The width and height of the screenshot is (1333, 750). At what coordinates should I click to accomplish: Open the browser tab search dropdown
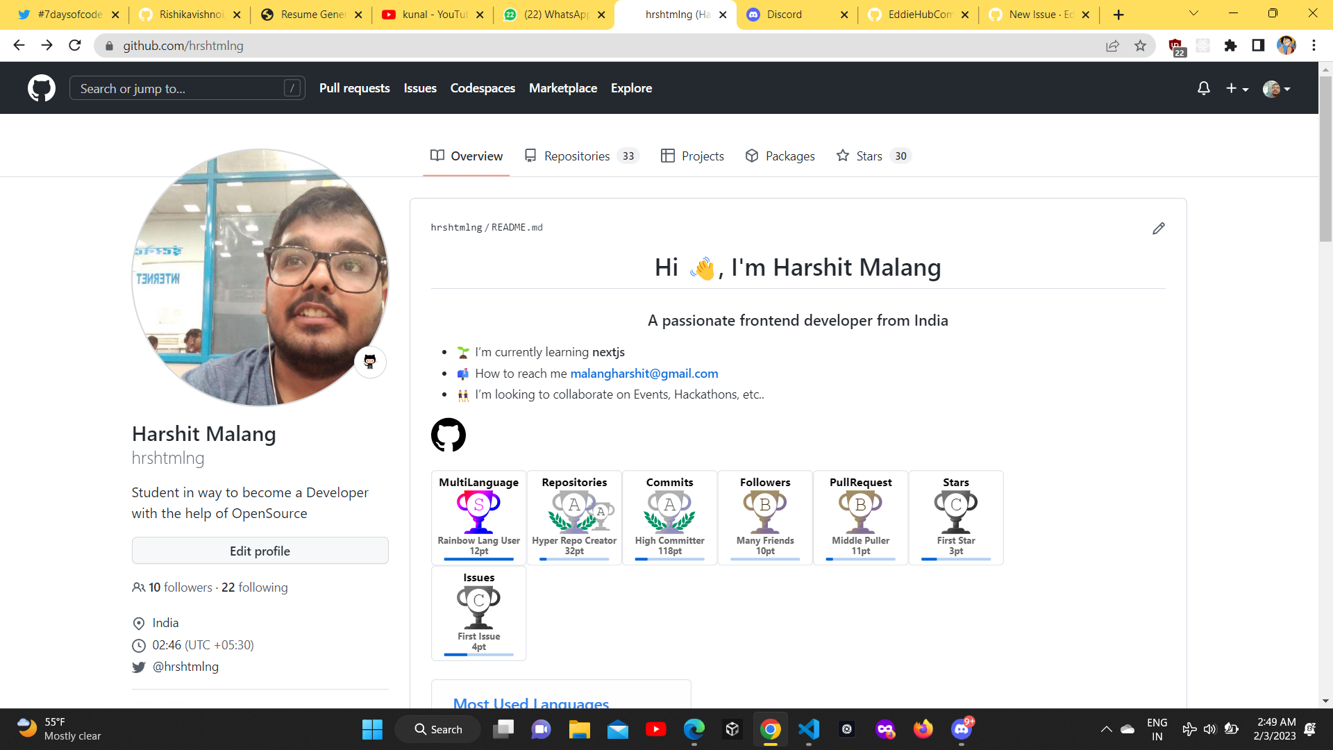click(1192, 14)
